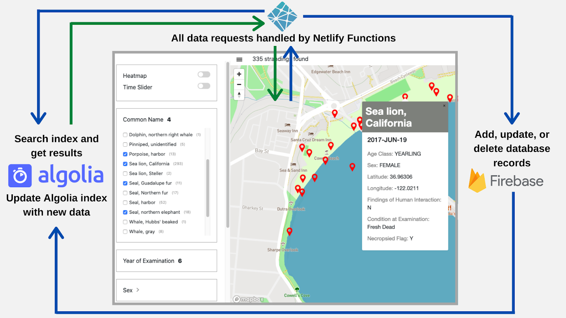Image resolution: width=566 pixels, height=318 pixels.
Task: Select the Sharpe Overlook viewpoint icon
Action: pos(283,244)
